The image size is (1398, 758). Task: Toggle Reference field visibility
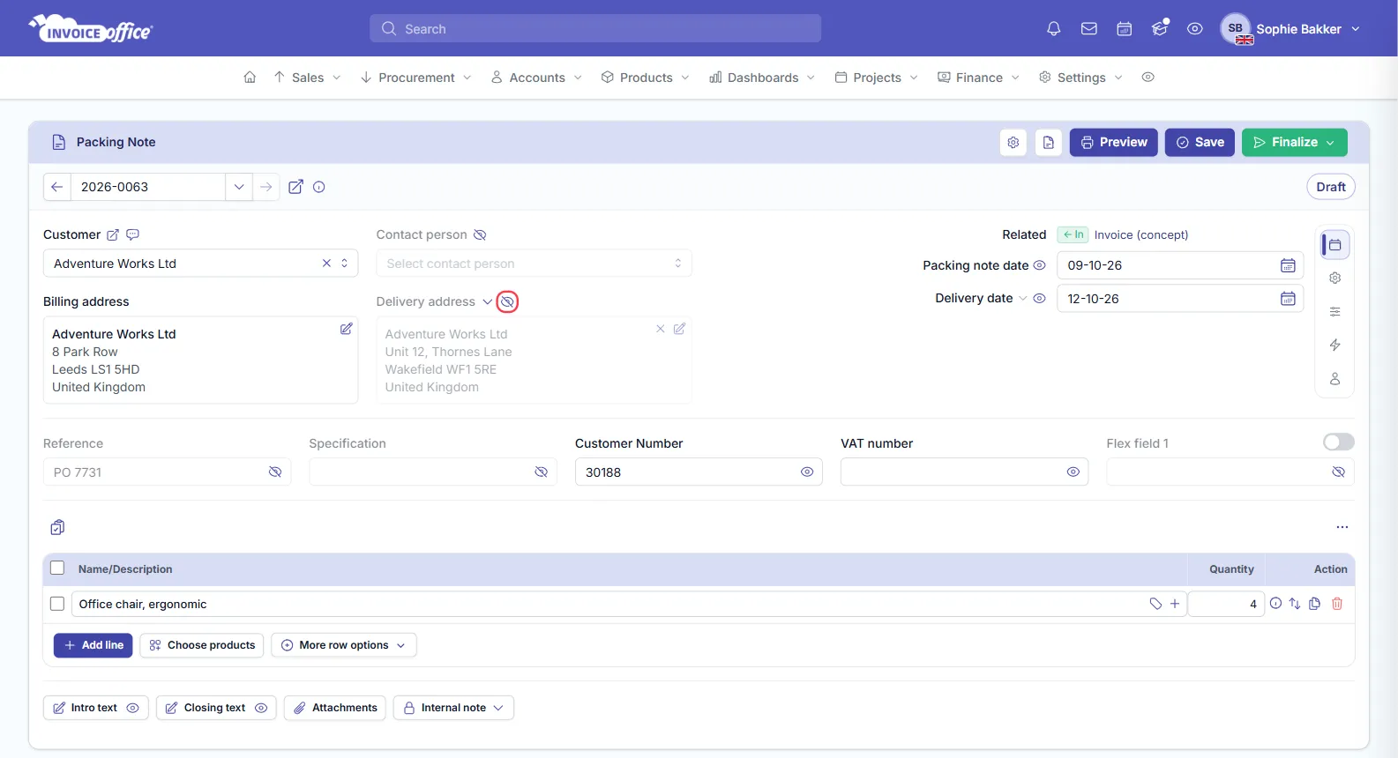(x=275, y=472)
